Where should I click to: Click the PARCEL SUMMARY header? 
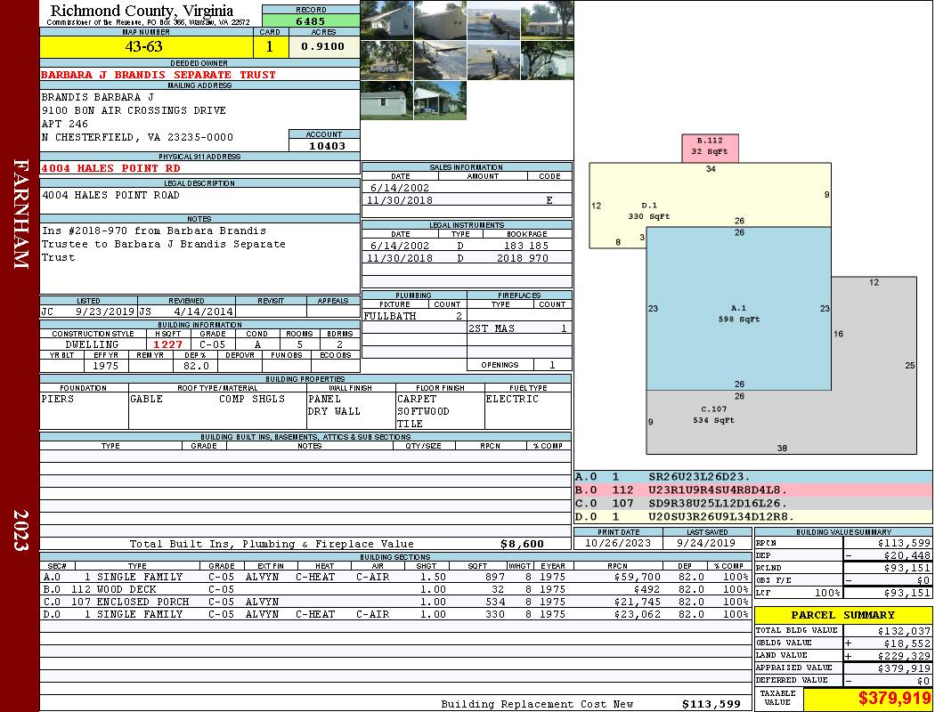point(842,615)
